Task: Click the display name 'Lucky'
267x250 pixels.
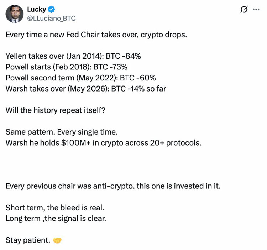Action: click(37, 9)
